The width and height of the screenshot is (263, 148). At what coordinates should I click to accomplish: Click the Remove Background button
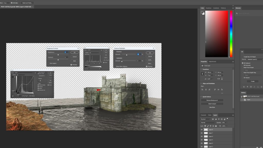[x=212, y=100]
